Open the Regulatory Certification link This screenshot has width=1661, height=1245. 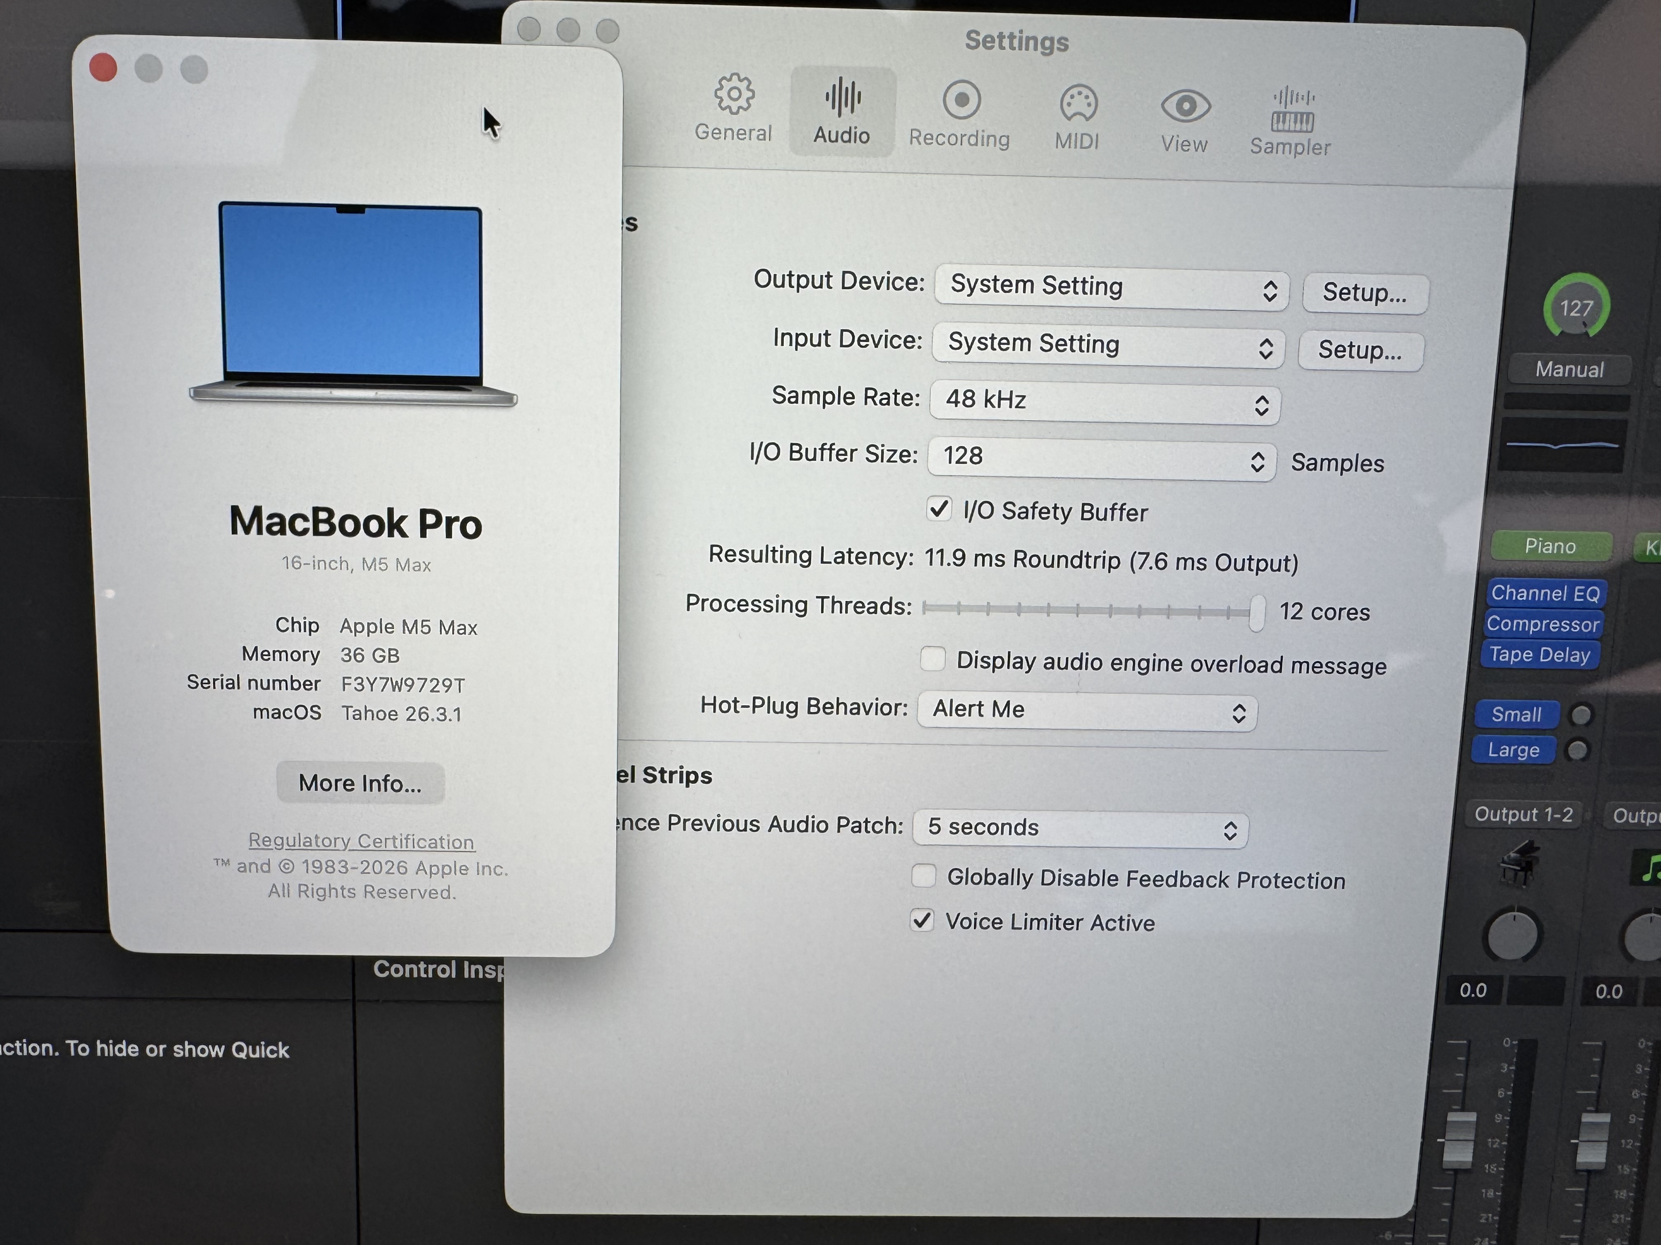(x=361, y=841)
